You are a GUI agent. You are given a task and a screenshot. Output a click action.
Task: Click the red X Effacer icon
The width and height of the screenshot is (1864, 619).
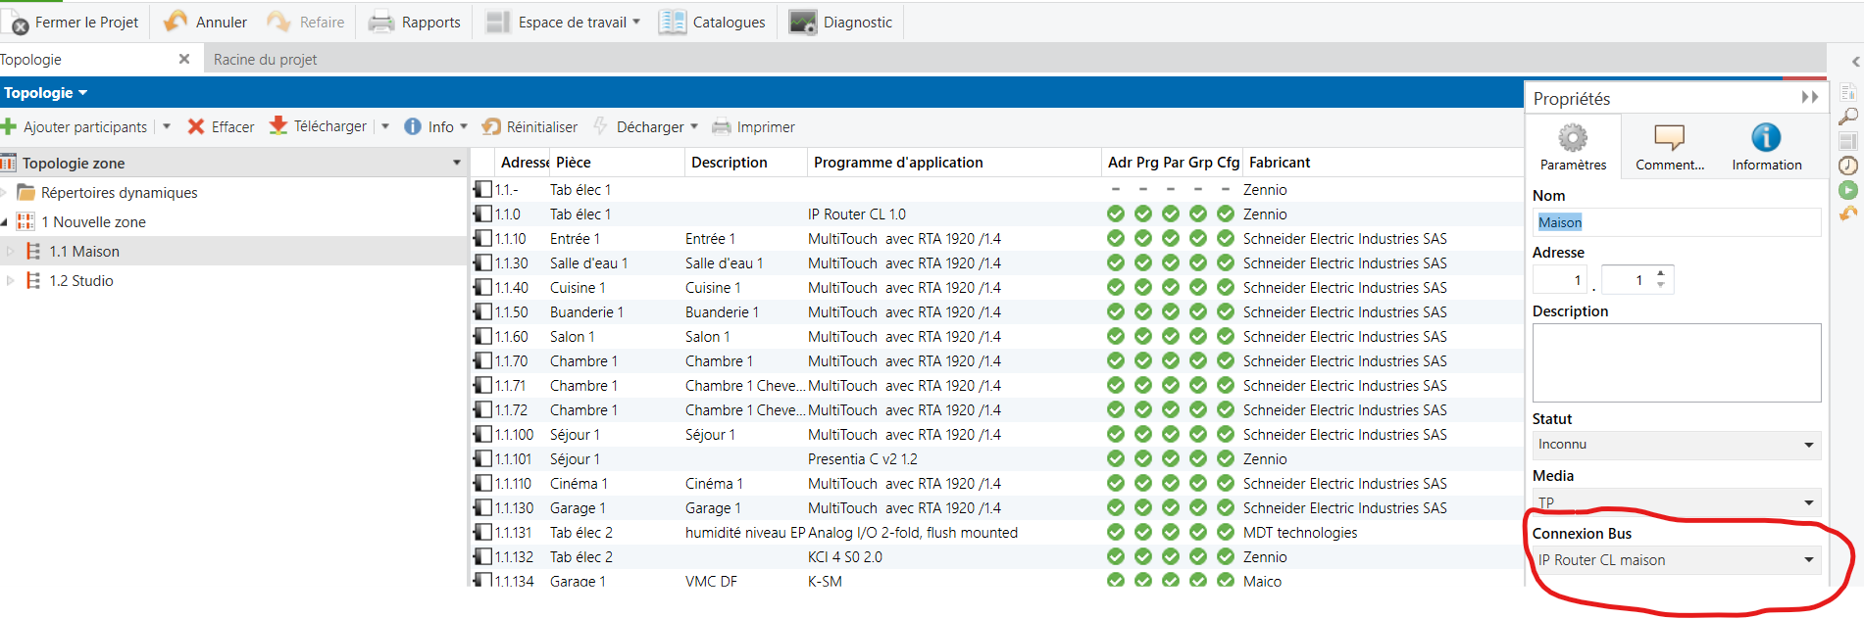pos(196,126)
